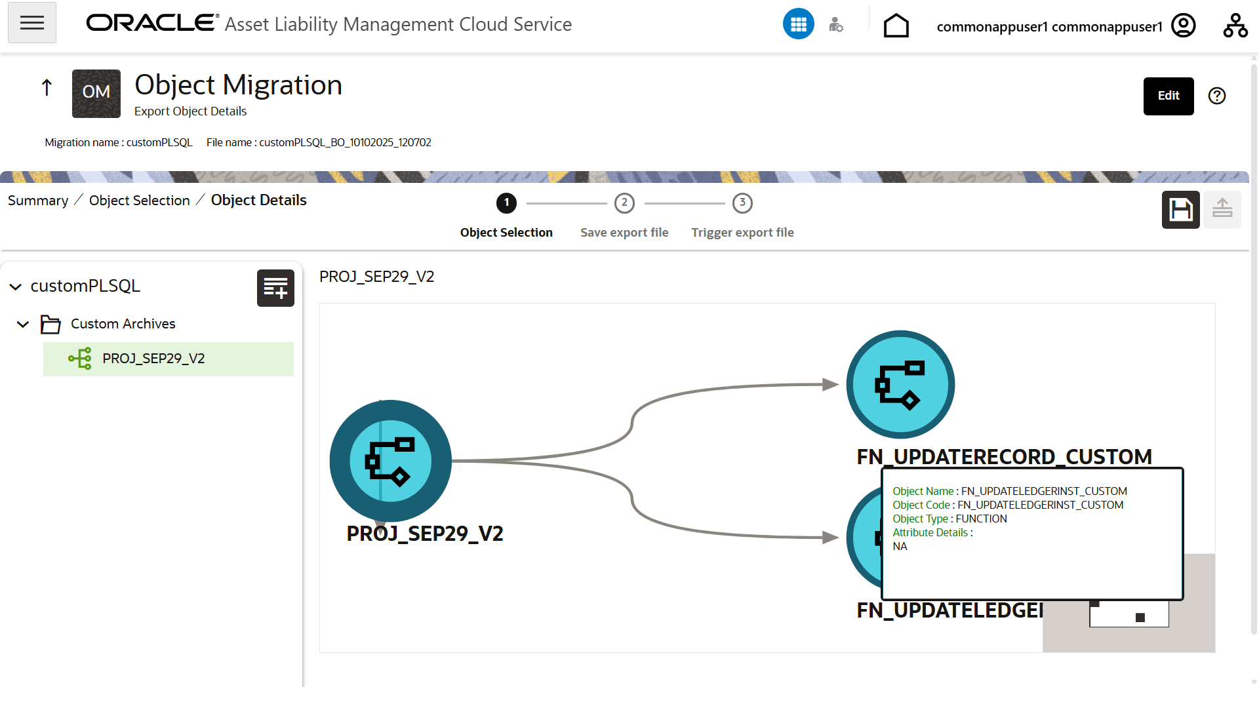Screen dimensions: 1259x708
Task: Click the grayed export upload icon
Action: [x=1222, y=210]
